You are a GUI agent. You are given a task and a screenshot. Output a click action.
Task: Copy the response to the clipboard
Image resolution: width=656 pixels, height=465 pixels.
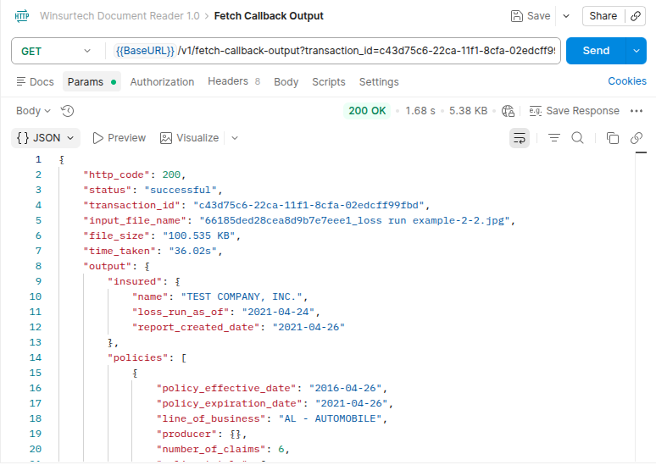pyautogui.click(x=613, y=138)
